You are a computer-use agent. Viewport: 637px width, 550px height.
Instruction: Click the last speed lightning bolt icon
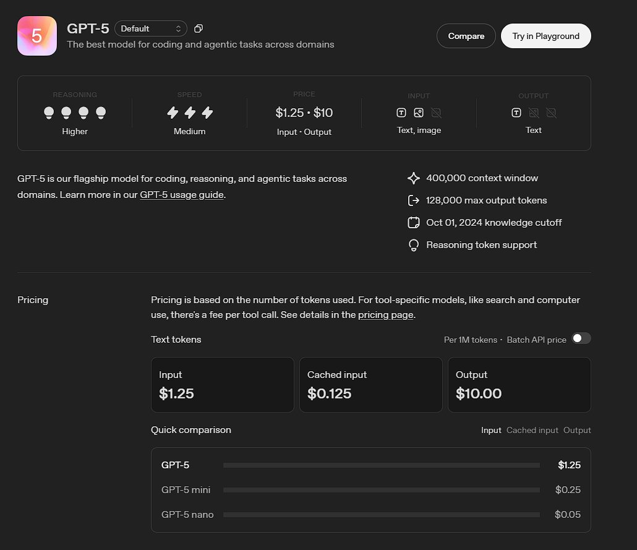tap(207, 113)
